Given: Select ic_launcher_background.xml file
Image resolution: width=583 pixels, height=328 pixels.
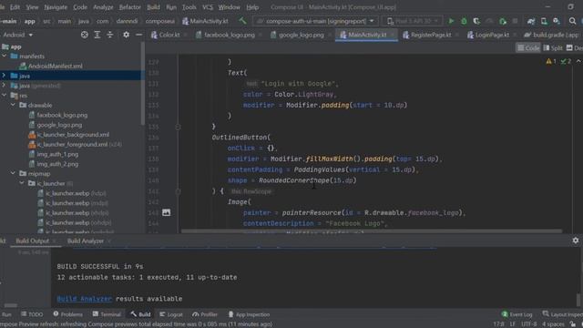Looking at the screenshot, I should tap(73, 134).
